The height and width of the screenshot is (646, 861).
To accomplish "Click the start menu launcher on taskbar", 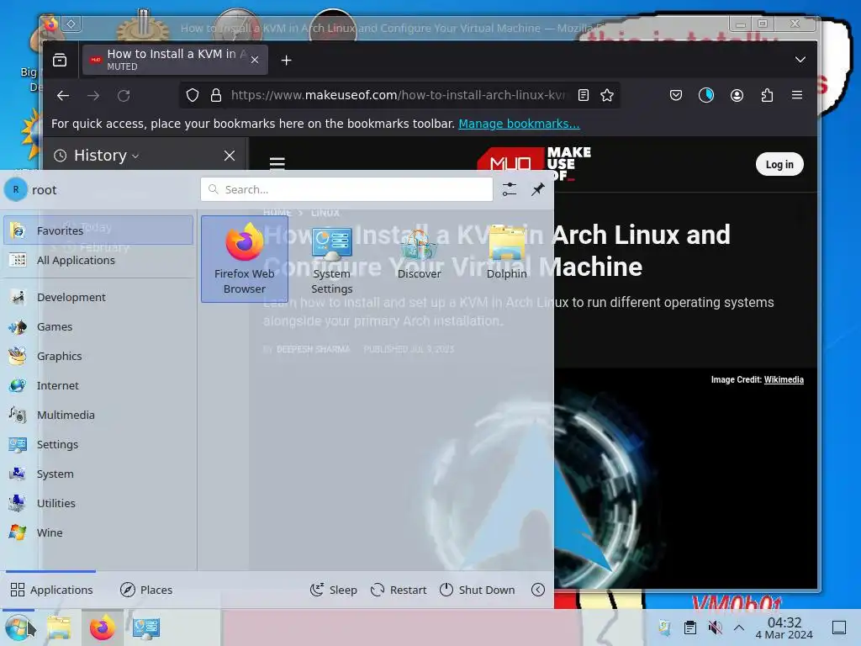I will pyautogui.click(x=18, y=627).
